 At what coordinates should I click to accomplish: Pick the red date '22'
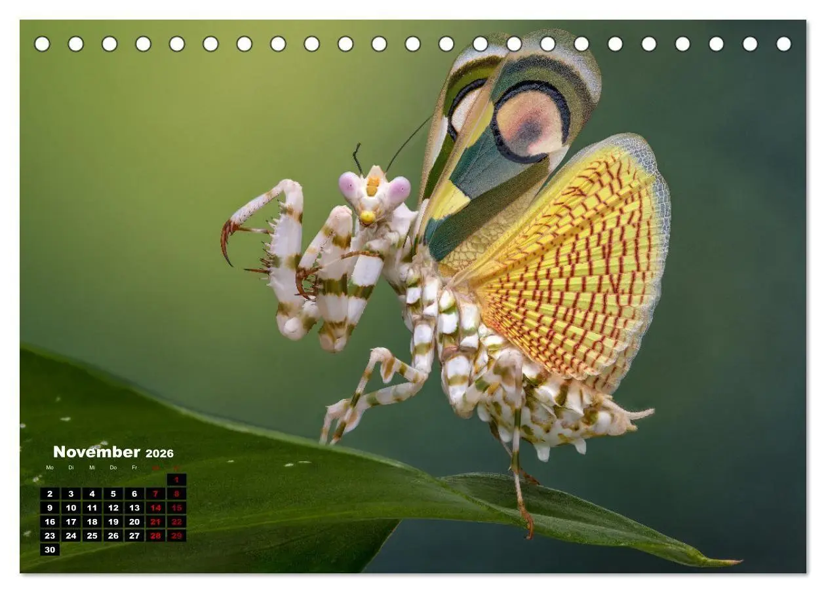pos(176,522)
